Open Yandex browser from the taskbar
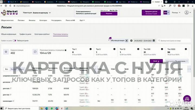Image resolution: width=195 pixels, height=110 pixels. tap(61, 108)
